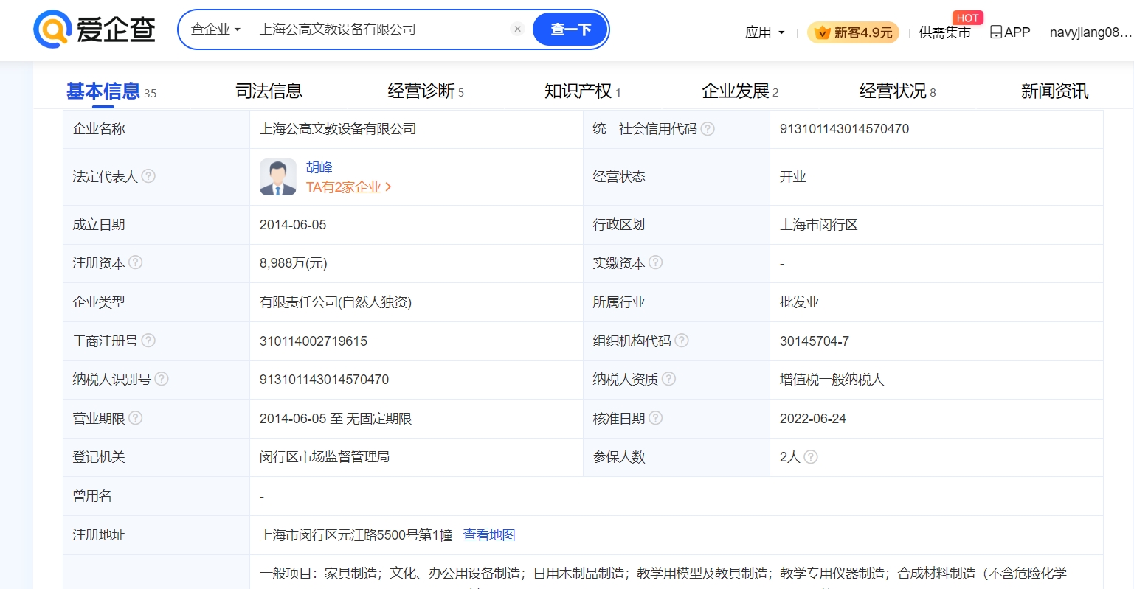Click the approval date 2022-06-24
This screenshot has height=589, width=1134.
(x=813, y=419)
